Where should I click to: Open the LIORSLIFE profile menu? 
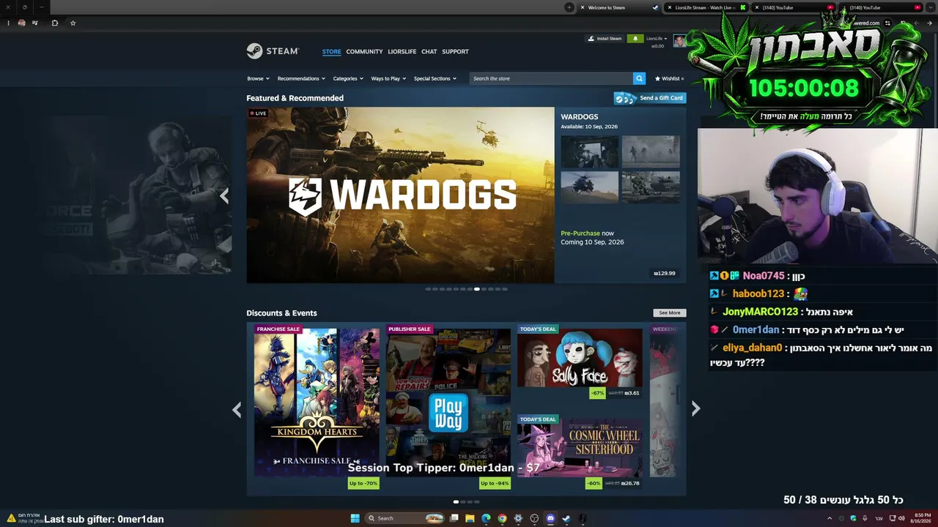(x=402, y=51)
